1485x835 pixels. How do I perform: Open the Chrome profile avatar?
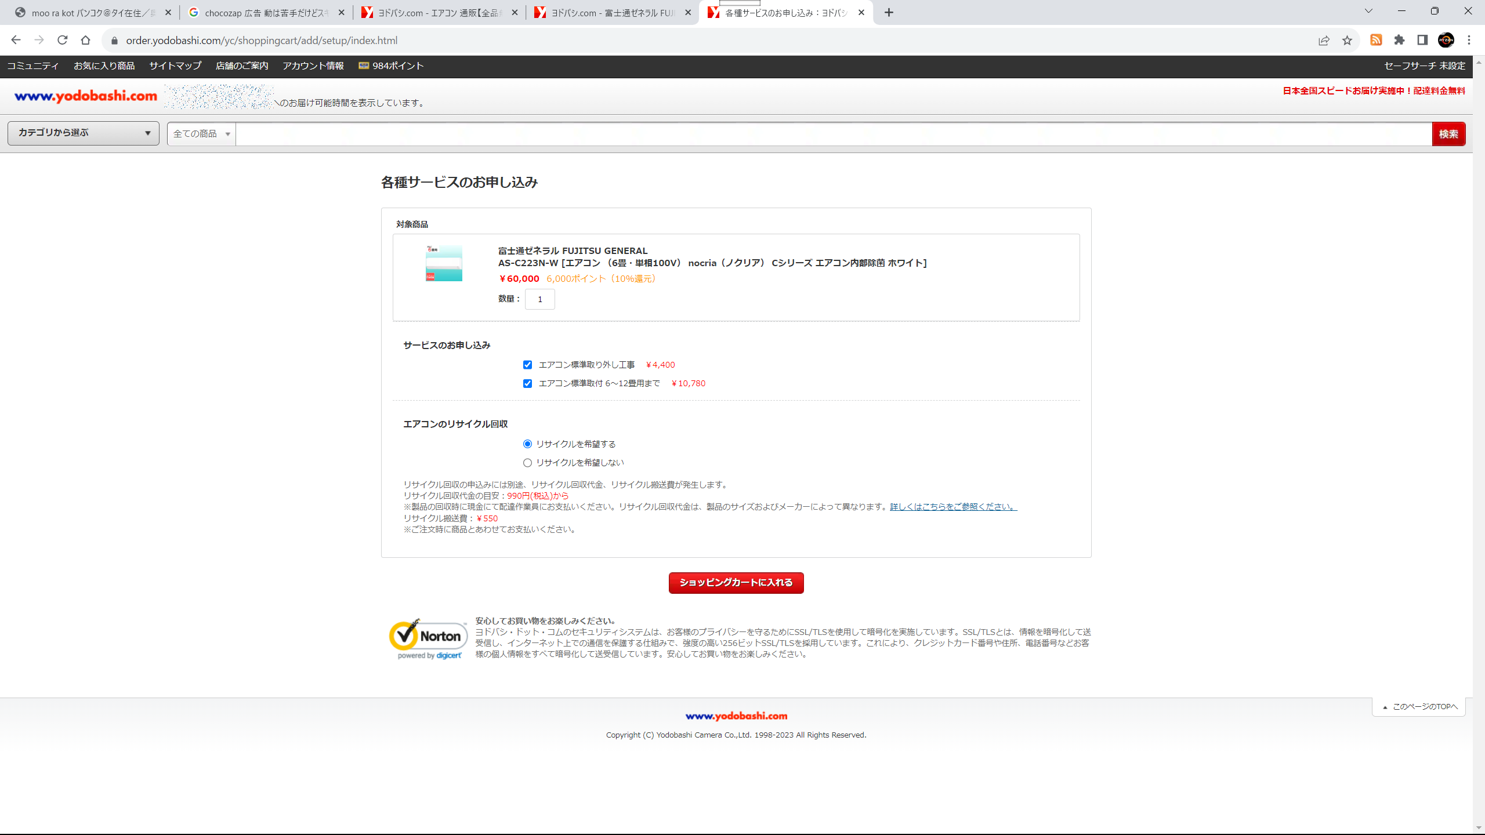pos(1446,40)
